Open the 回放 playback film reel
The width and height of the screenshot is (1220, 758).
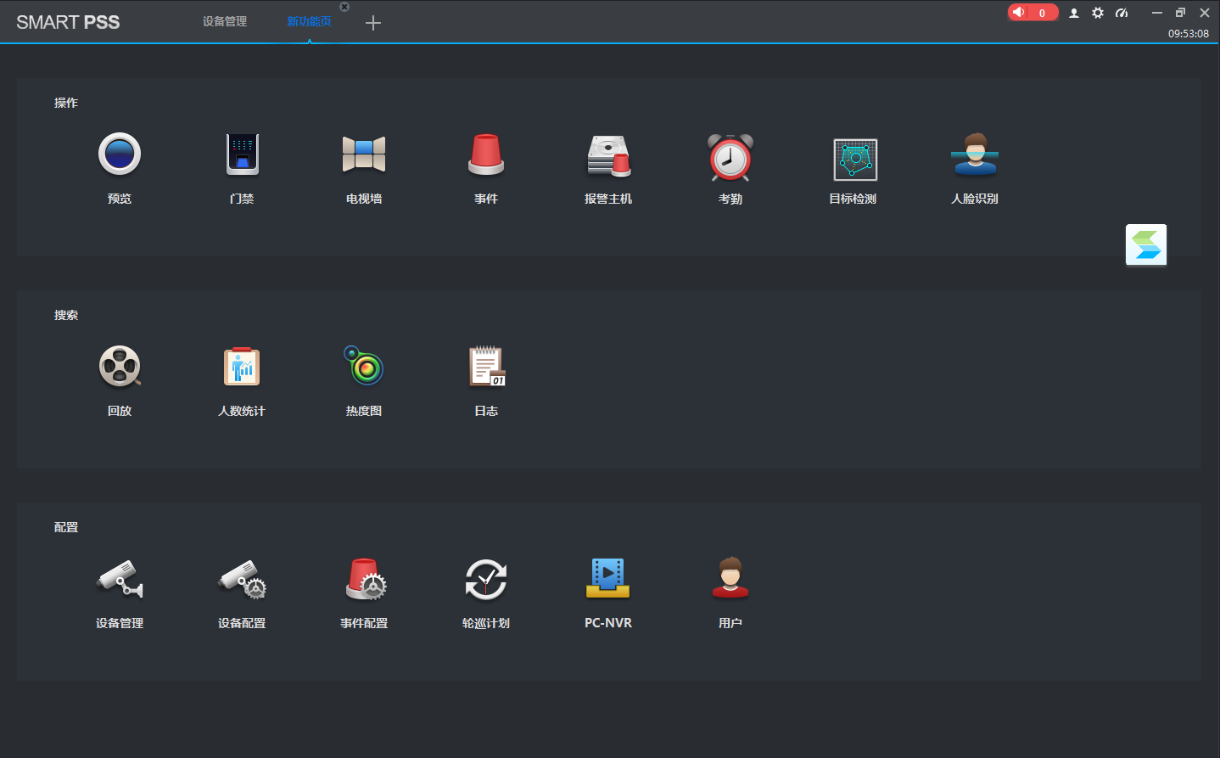coord(120,367)
